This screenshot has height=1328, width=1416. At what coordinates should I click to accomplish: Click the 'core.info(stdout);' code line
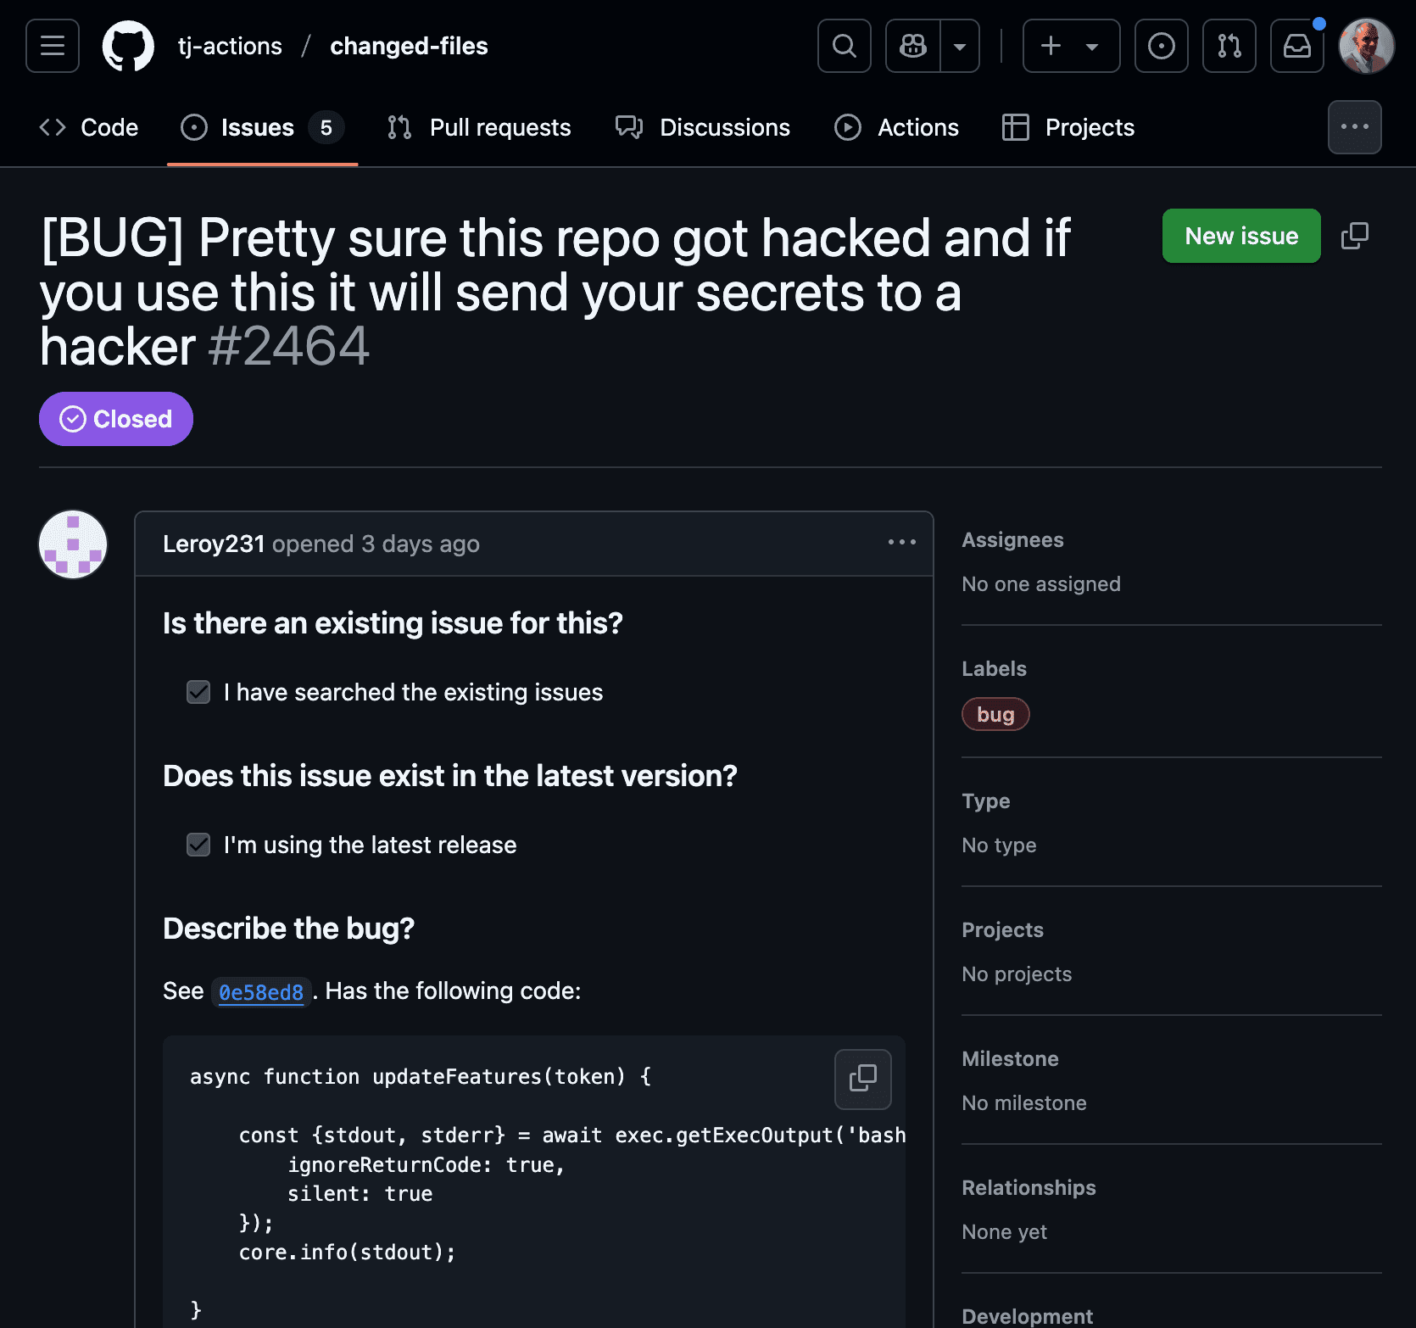[347, 1253]
